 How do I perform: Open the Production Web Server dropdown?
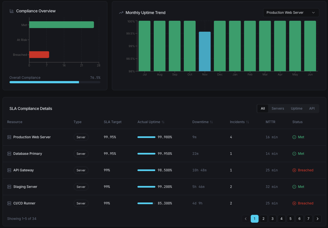291,13
